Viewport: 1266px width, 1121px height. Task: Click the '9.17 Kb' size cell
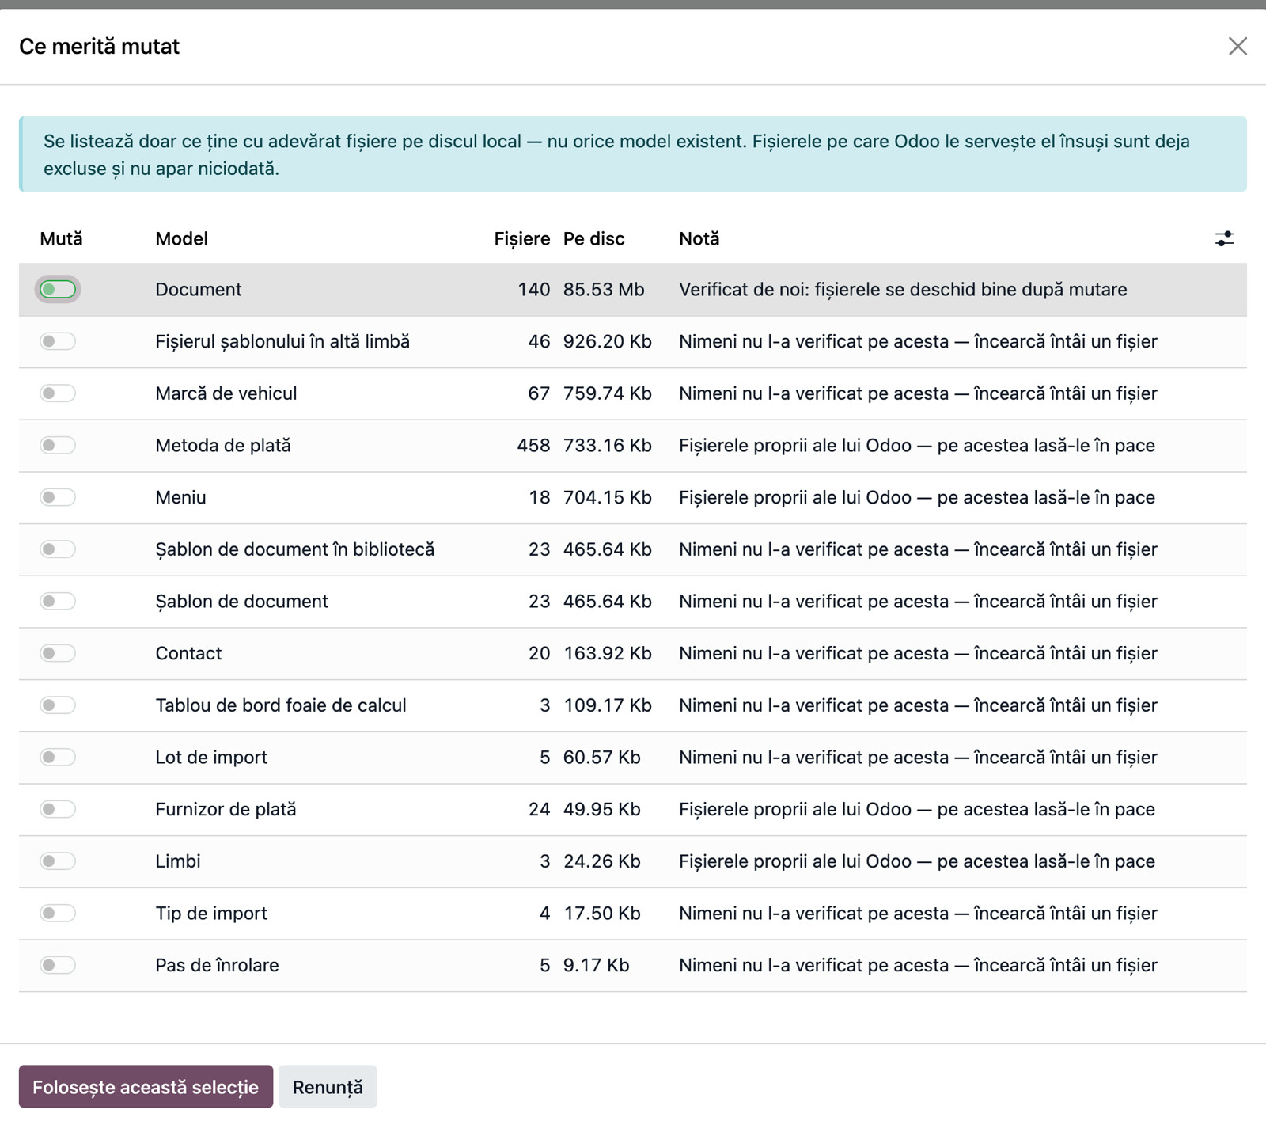click(x=597, y=965)
